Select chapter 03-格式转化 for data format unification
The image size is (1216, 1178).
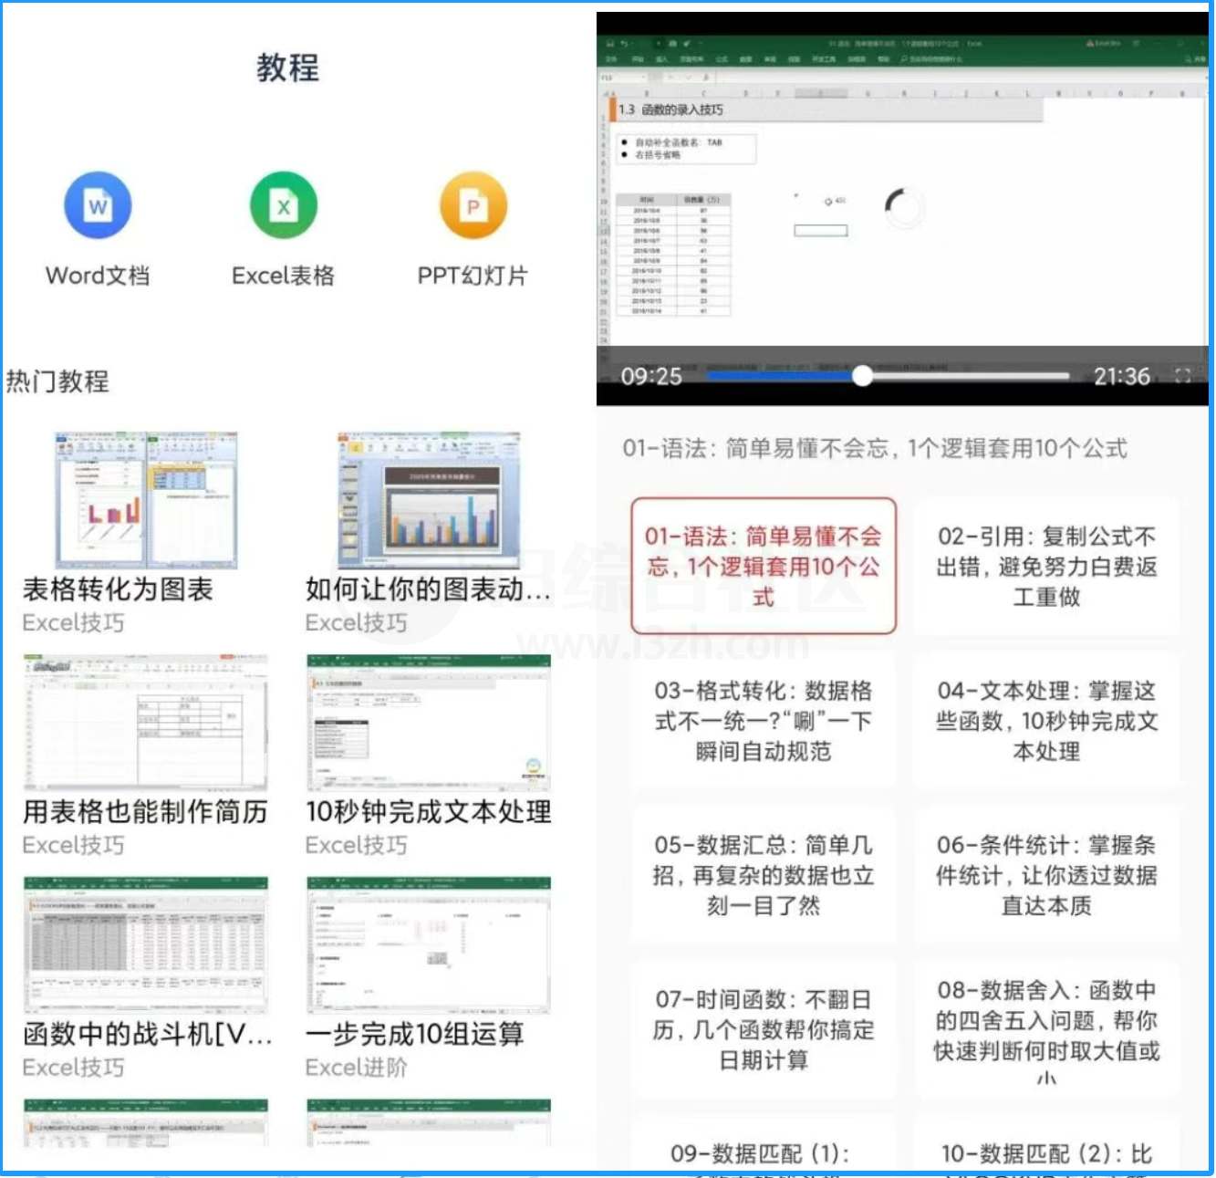coord(764,721)
